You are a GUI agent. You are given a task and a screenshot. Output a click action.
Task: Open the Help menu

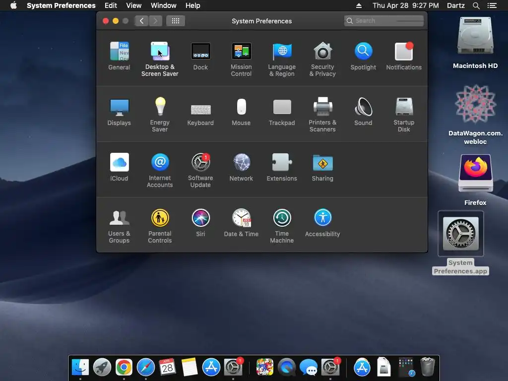point(193,5)
